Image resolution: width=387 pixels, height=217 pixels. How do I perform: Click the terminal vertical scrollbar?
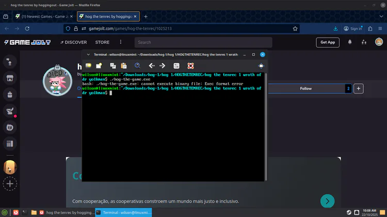pyautogui.click(x=266, y=126)
